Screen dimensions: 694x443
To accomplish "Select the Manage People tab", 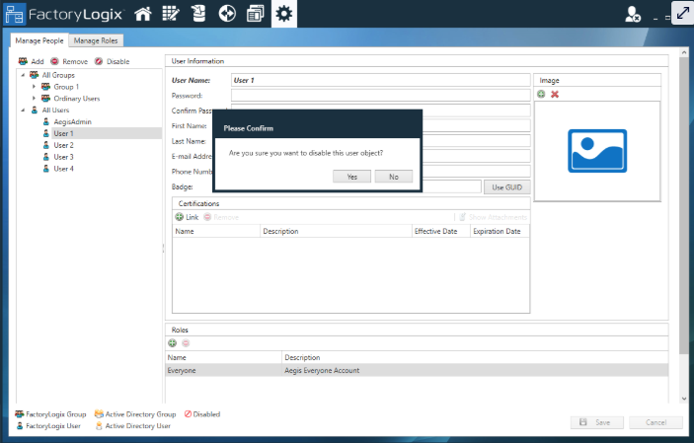I will pyautogui.click(x=39, y=40).
